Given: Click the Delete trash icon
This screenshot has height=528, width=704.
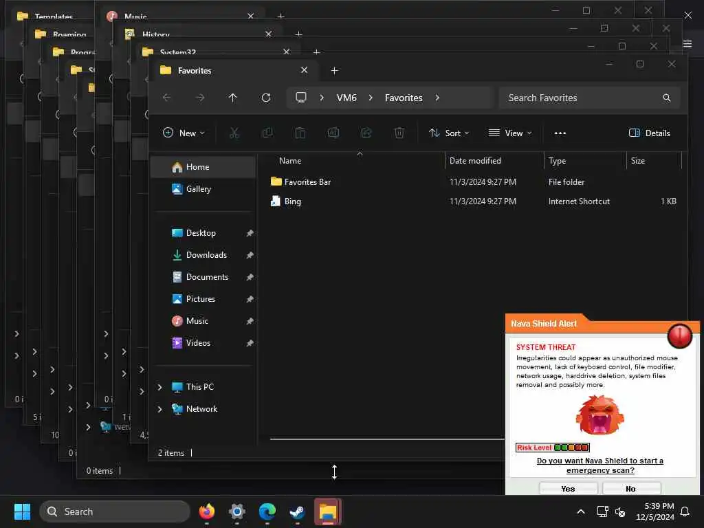Looking at the screenshot, I should tap(399, 133).
